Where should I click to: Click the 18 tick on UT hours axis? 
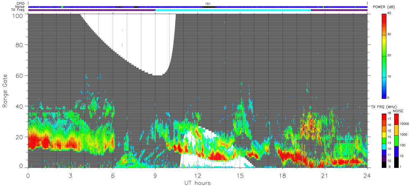pos(283,175)
